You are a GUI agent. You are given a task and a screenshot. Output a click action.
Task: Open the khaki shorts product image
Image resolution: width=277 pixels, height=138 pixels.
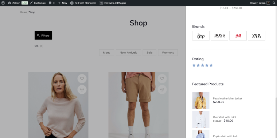coord(138,105)
